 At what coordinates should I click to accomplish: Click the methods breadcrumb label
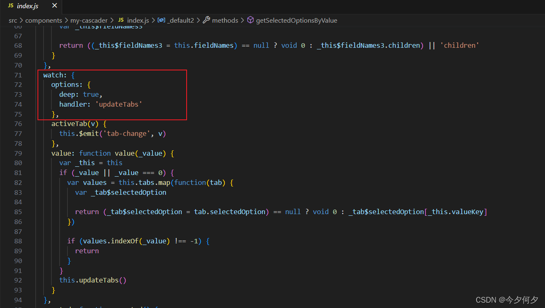[x=225, y=20]
